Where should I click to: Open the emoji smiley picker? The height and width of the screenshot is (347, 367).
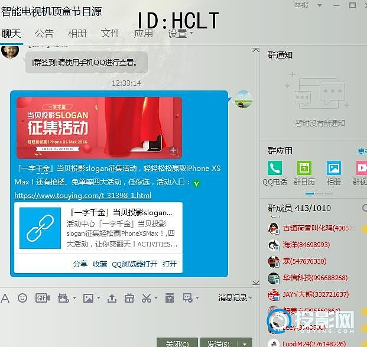[22, 298]
